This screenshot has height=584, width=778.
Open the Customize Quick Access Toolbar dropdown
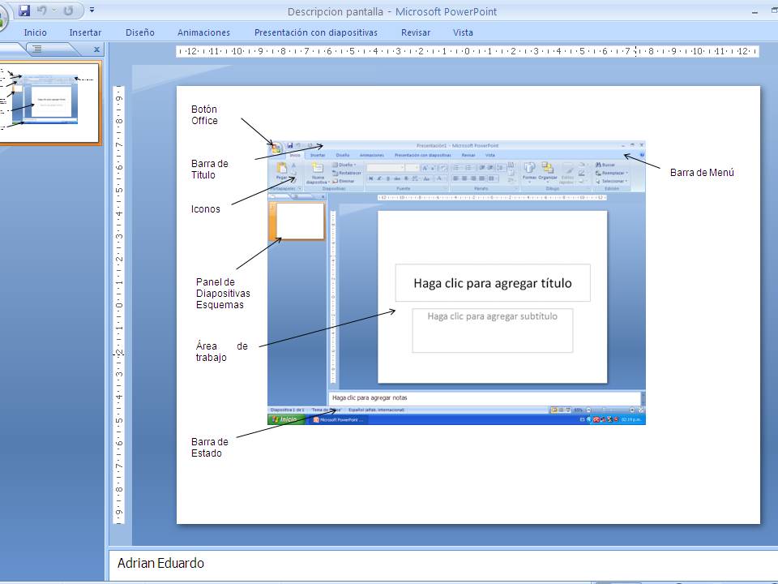(x=92, y=10)
